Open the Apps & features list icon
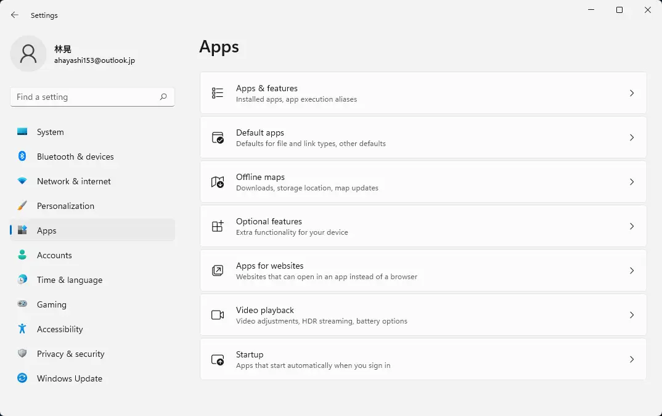This screenshot has width=662, height=416. (217, 93)
